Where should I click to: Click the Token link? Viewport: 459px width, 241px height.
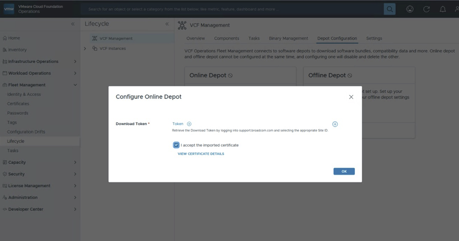pyautogui.click(x=178, y=124)
